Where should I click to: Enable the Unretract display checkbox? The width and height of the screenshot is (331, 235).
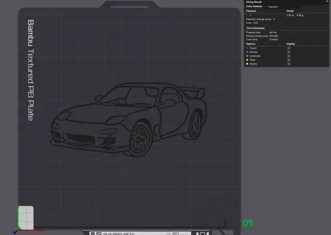[289, 56]
